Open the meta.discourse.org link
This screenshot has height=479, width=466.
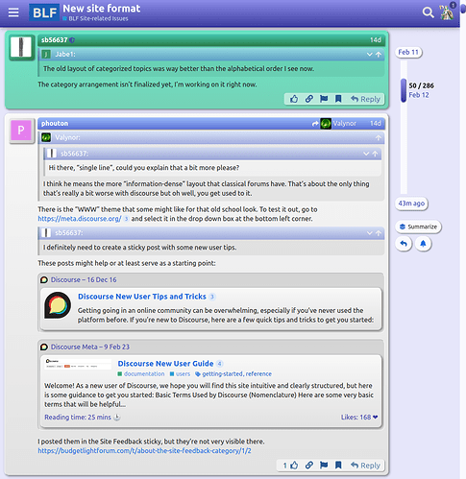pos(80,219)
